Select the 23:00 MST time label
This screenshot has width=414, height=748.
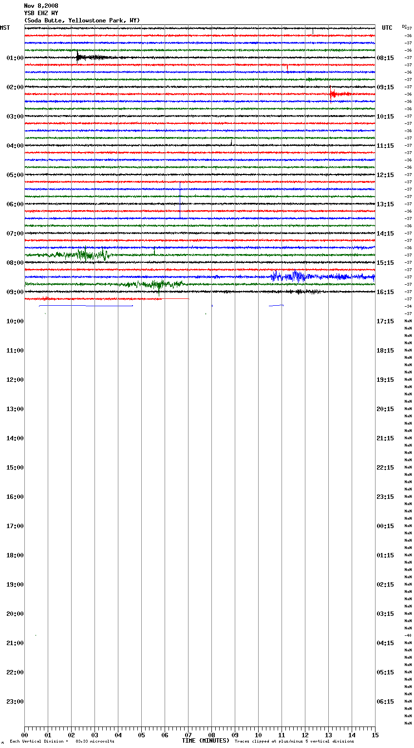(15, 702)
